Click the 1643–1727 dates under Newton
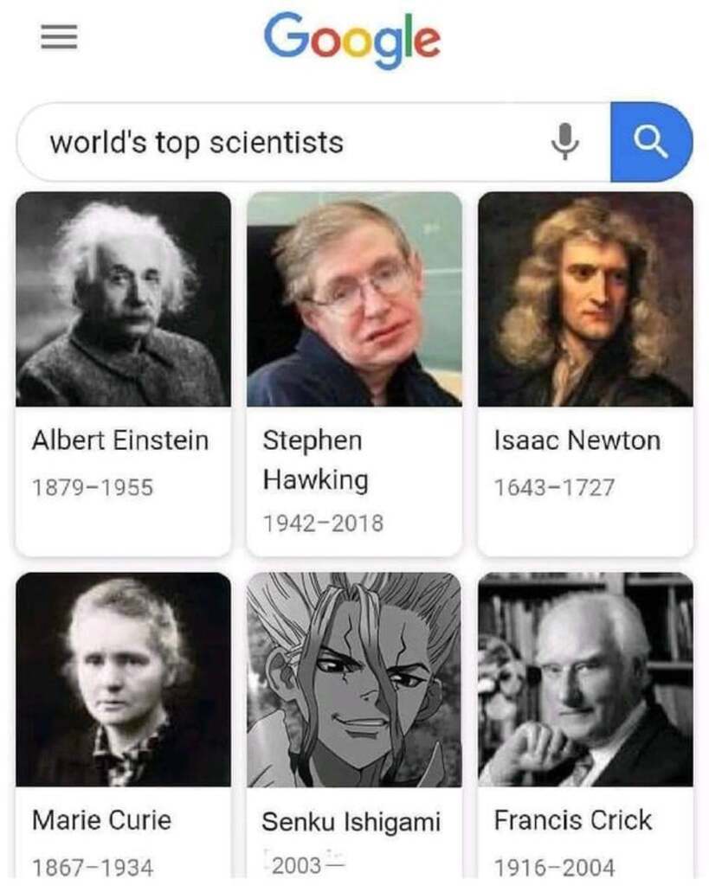709x886 pixels. (x=555, y=488)
